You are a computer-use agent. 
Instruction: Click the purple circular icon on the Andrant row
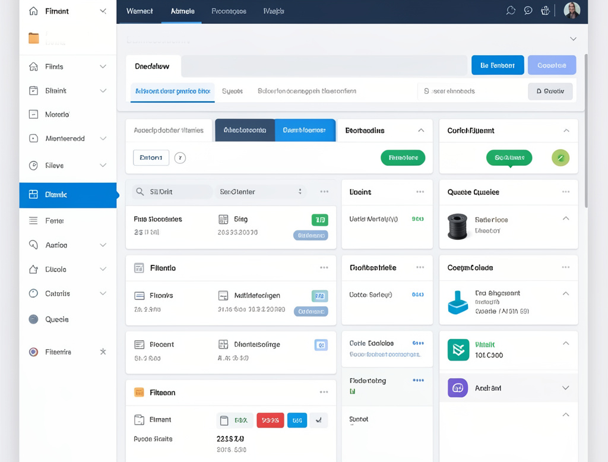coord(457,387)
